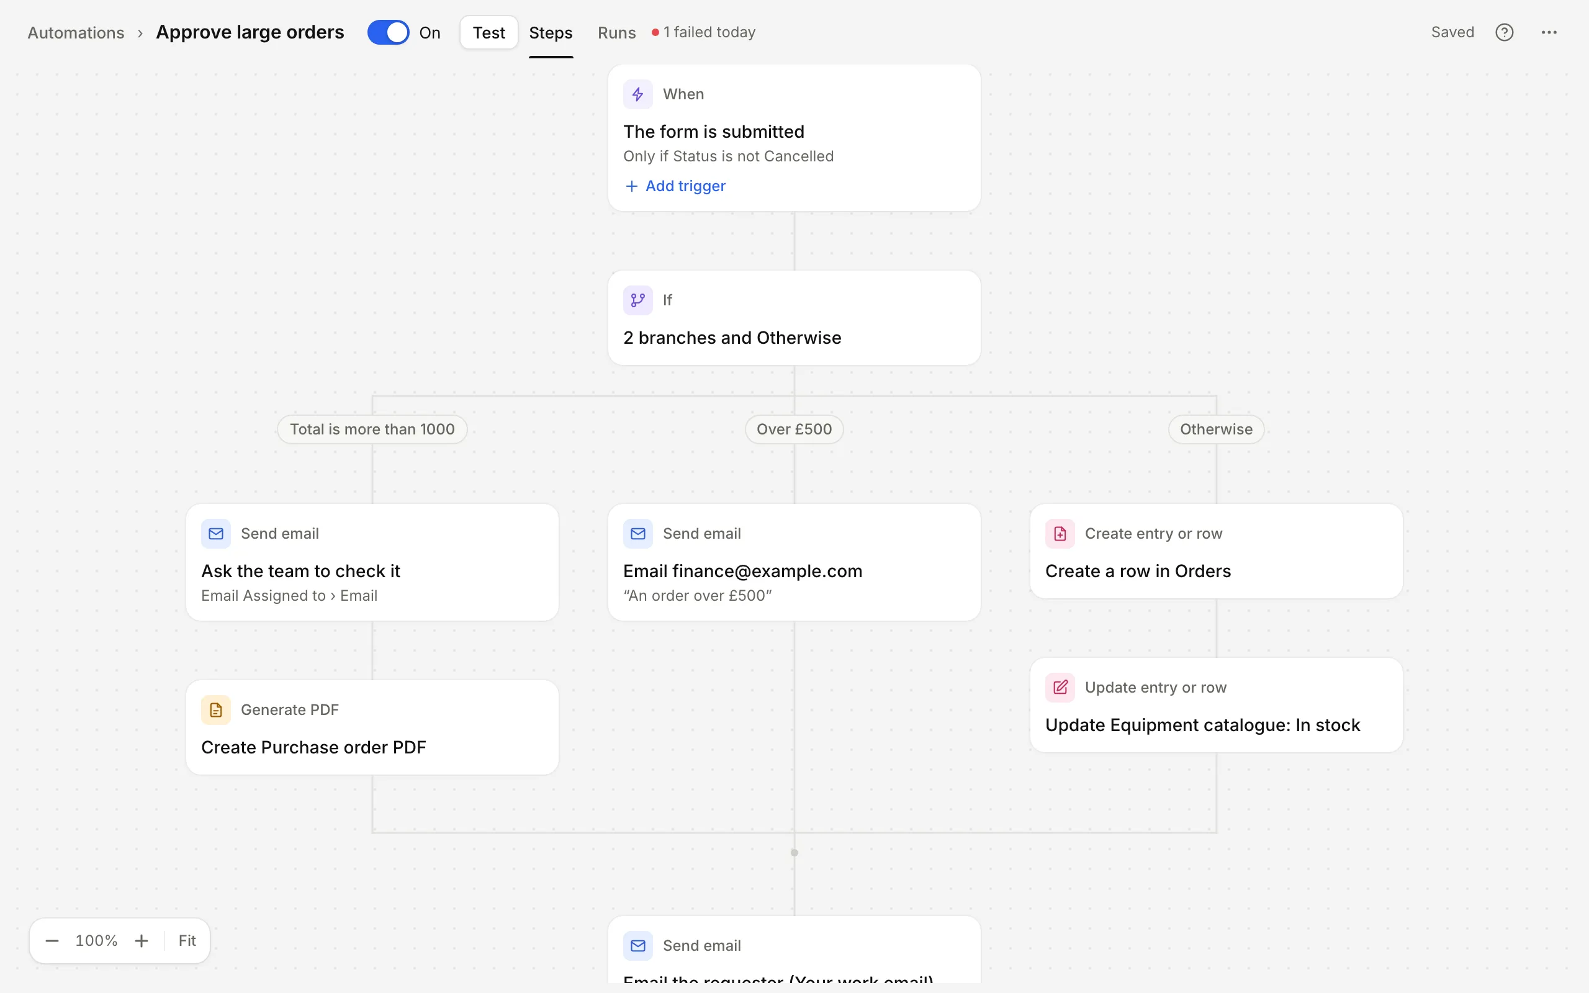Click the lightning bolt trigger icon
Viewport: 1589px width, 993px height.
(x=637, y=94)
